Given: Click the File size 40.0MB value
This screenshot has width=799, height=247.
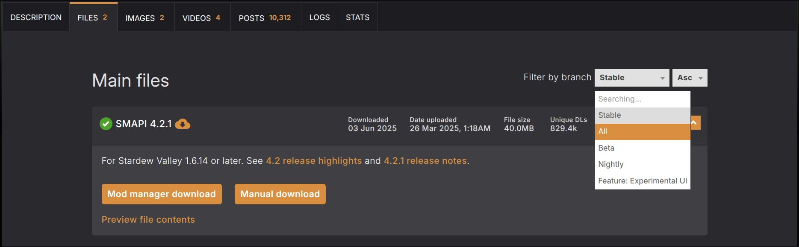Looking at the screenshot, I should click(519, 128).
